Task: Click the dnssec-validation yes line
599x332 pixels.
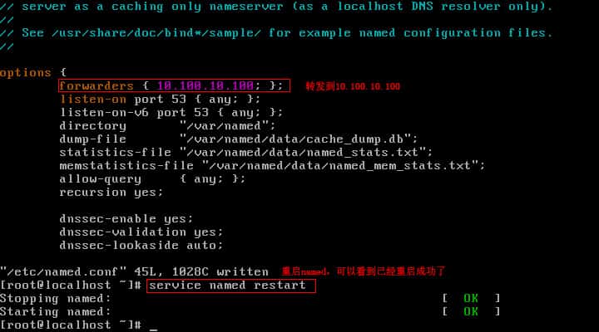Action: click(141, 232)
